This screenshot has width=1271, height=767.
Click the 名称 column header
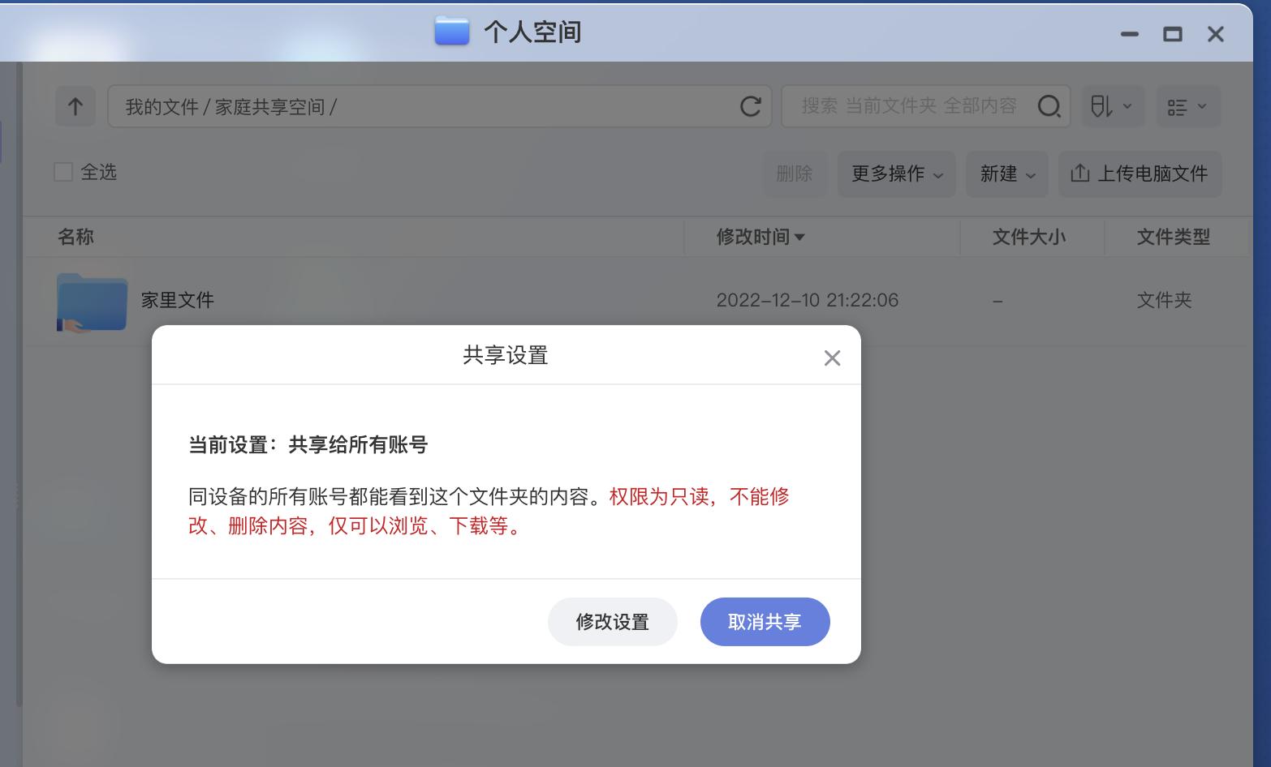(75, 237)
